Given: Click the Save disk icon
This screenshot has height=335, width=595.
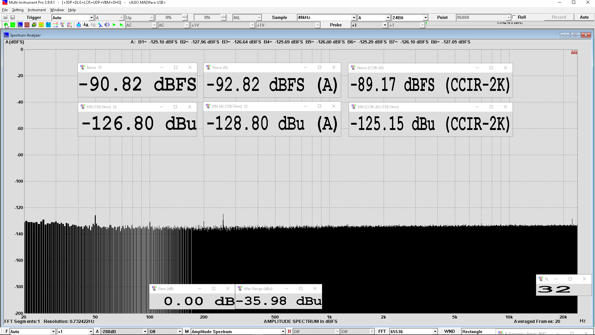Looking at the screenshot, I should (13, 17).
